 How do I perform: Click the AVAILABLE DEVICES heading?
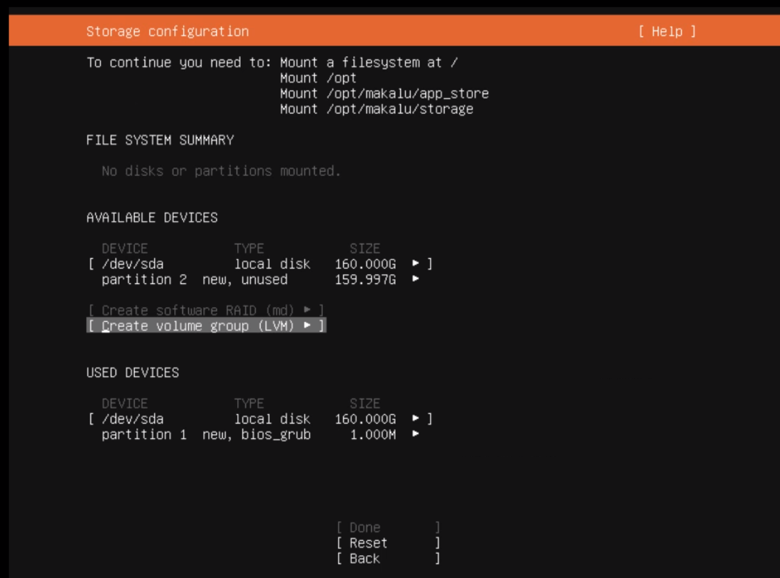click(152, 217)
